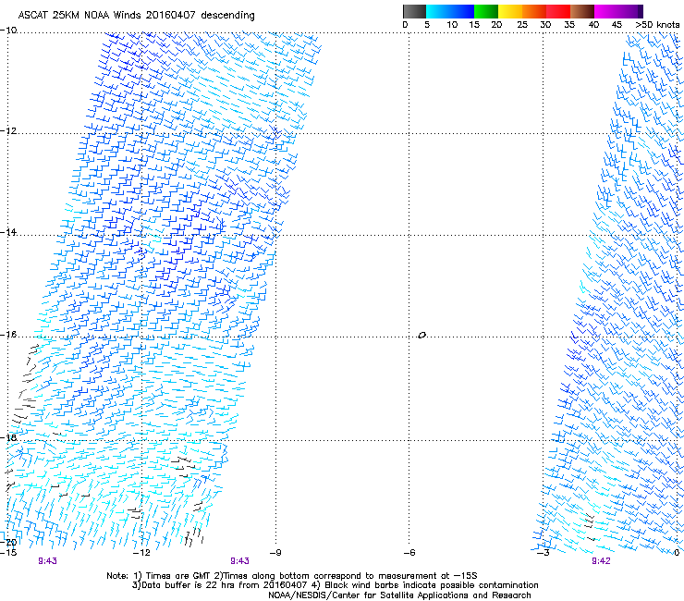
Task: Click the gray 0–5 knots color bar segment
Action: (414, 11)
